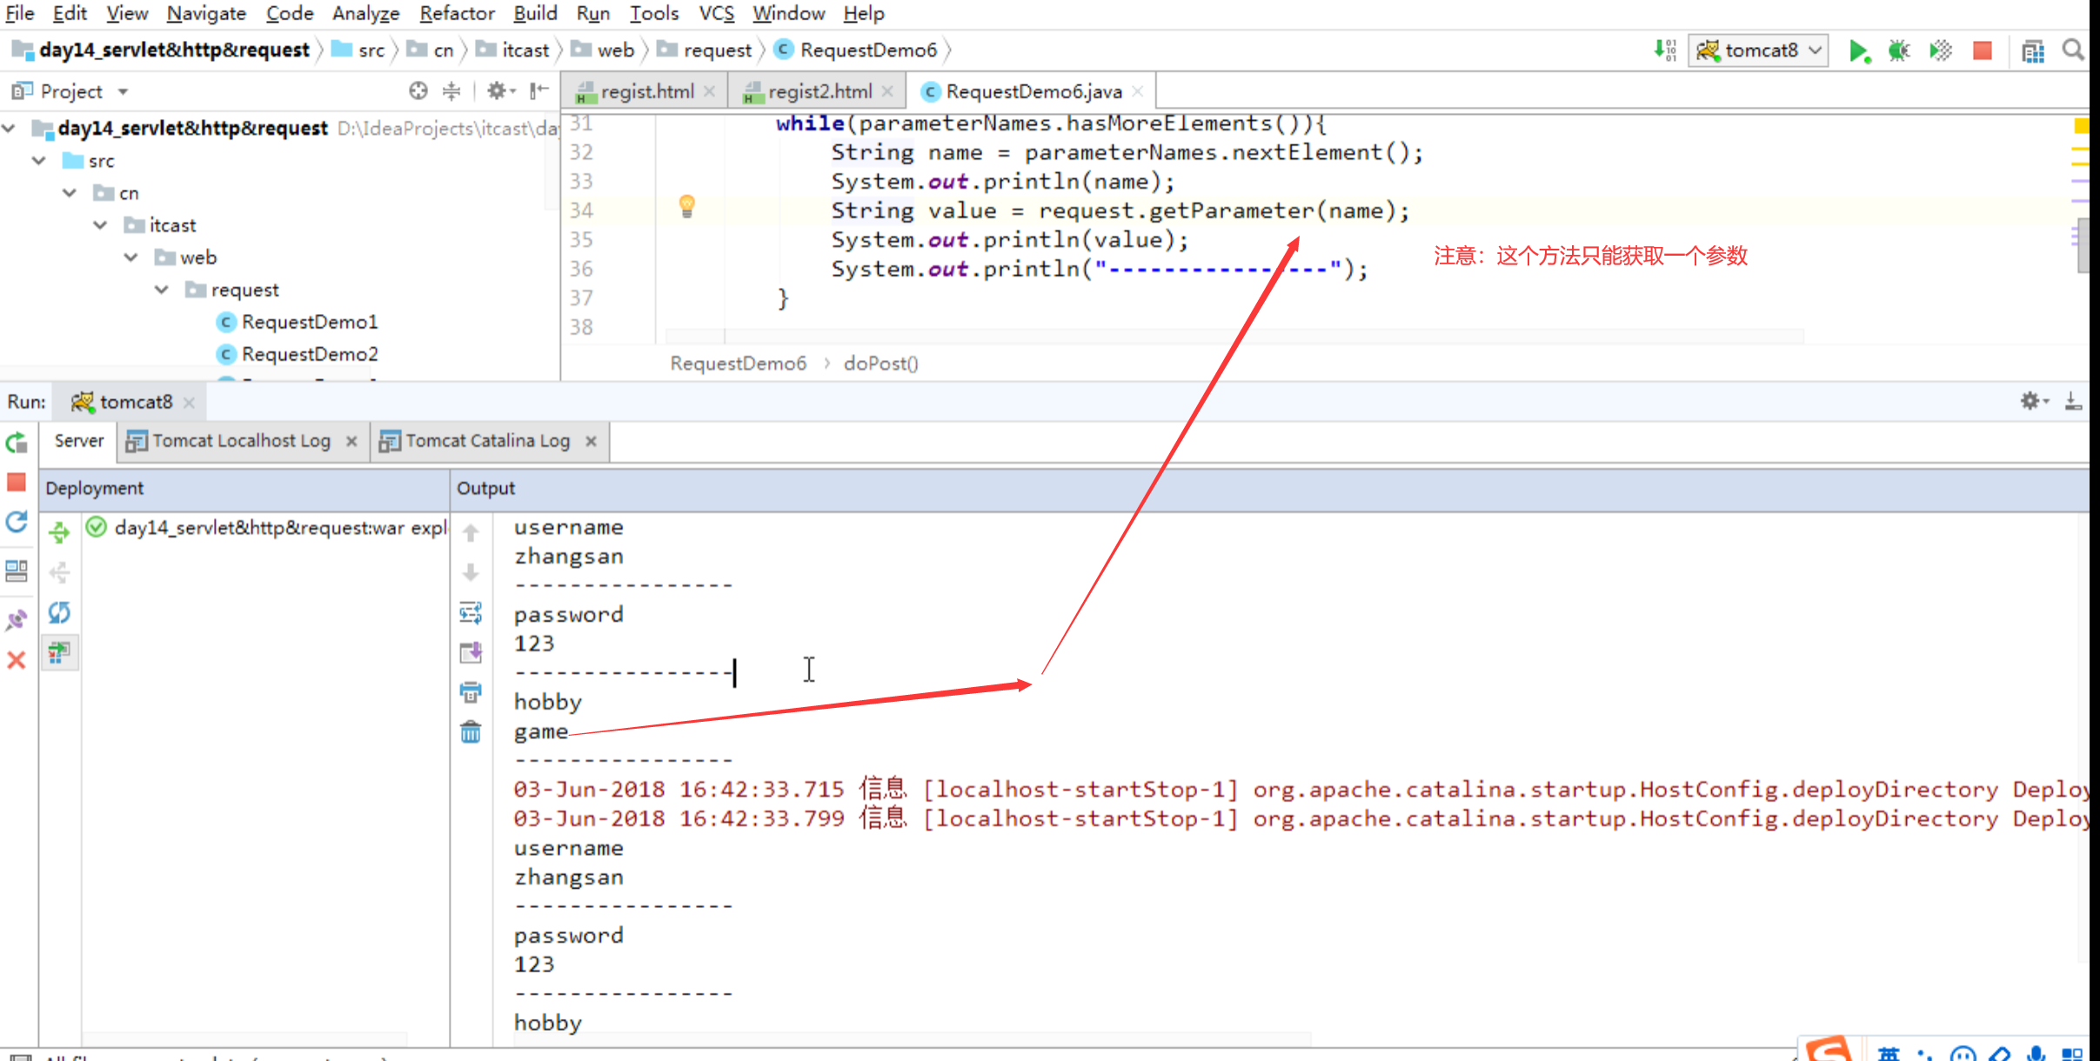Open the Refactor menu
Screen dimensions: 2100x1061
point(457,13)
